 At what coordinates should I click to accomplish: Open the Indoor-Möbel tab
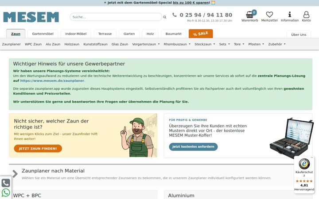[x=76, y=34]
